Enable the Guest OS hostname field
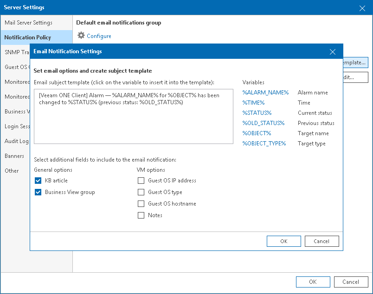 (141, 203)
